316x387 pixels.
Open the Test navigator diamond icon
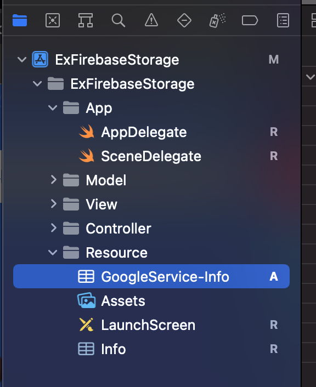point(184,20)
